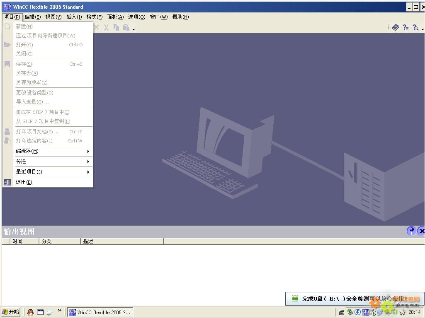The height and width of the screenshot is (318, 425).
Task: Click the taskbar clock 20:14
Action: (x=415, y=312)
